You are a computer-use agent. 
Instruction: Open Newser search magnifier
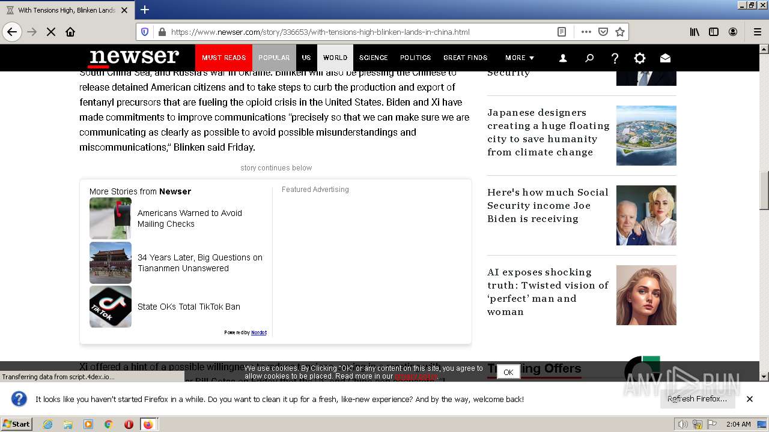pyautogui.click(x=589, y=58)
